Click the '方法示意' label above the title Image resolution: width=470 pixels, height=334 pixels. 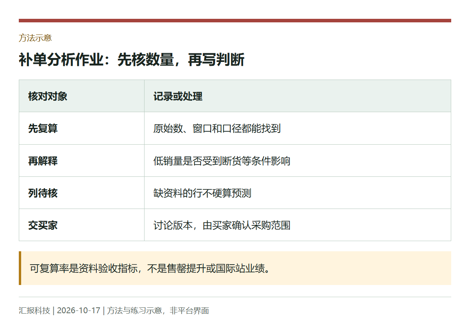35,38
